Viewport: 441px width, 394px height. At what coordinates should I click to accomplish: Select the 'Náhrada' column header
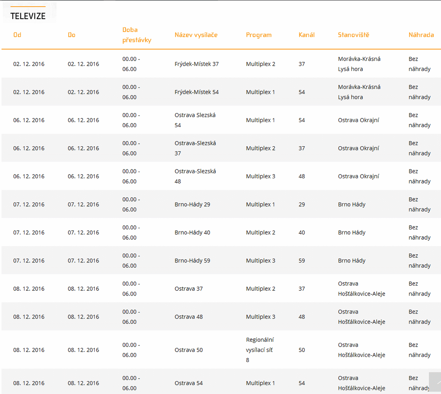click(x=421, y=35)
